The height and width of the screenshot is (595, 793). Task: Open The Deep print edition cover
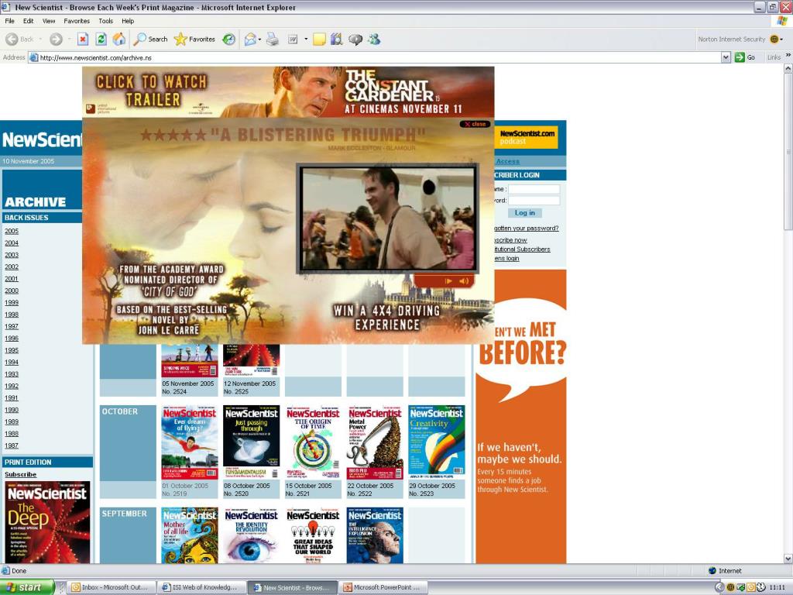[x=47, y=522]
